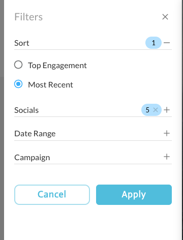The image size is (183, 240).
Task: Choose the Top Engagement label text
Action: coord(57,66)
